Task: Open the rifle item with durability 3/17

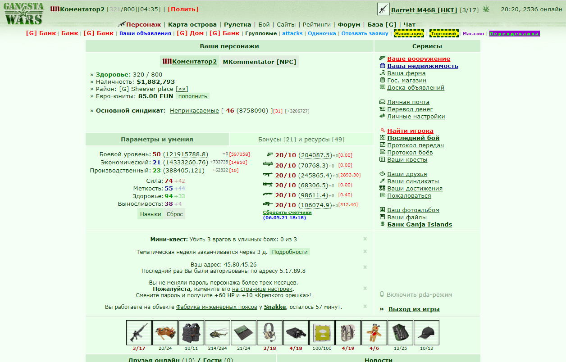Action: [x=139, y=333]
